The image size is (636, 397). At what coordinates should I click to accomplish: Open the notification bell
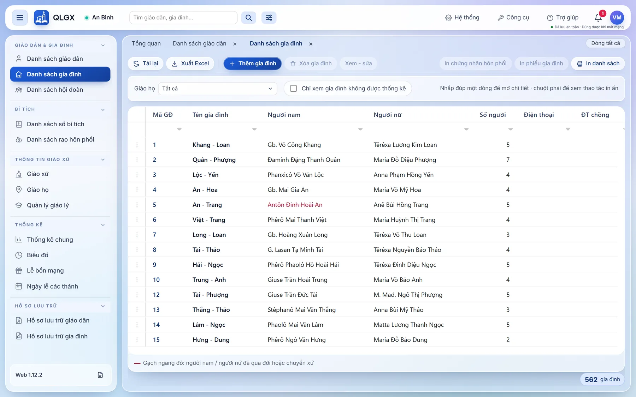pyautogui.click(x=598, y=17)
